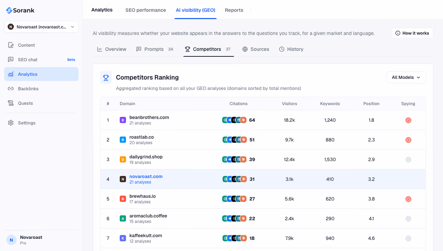443x251 pixels.
Task: Open Quests from the sidebar
Action: [41, 103]
